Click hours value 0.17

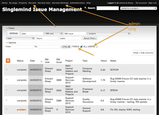click(103, 90)
